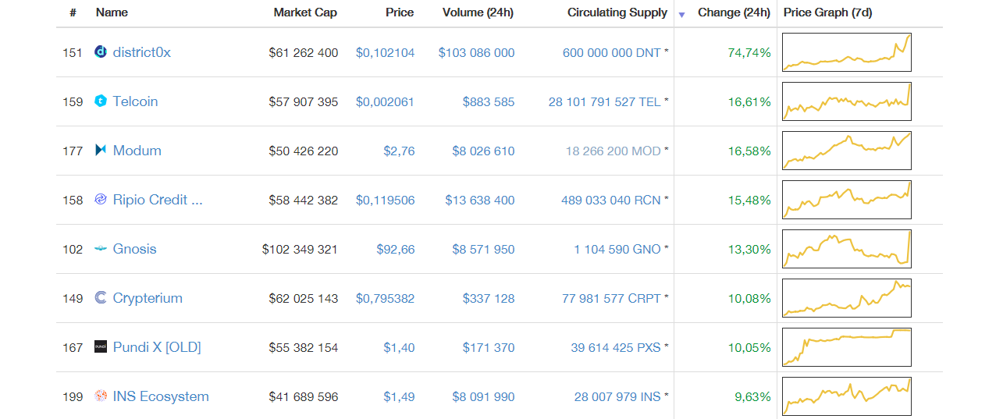Click Pundi X volume $171 370
The image size is (1003, 419).
coord(489,348)
